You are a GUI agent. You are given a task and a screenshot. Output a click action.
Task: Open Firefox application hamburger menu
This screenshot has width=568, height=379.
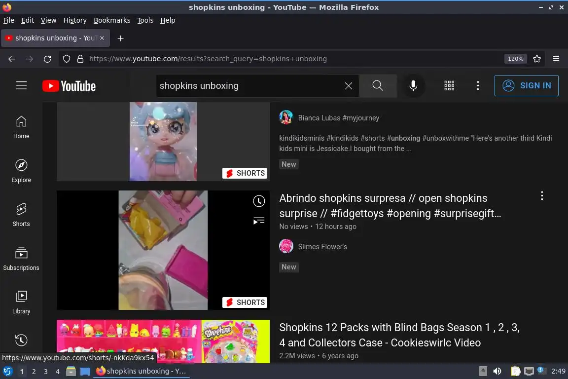556,59
